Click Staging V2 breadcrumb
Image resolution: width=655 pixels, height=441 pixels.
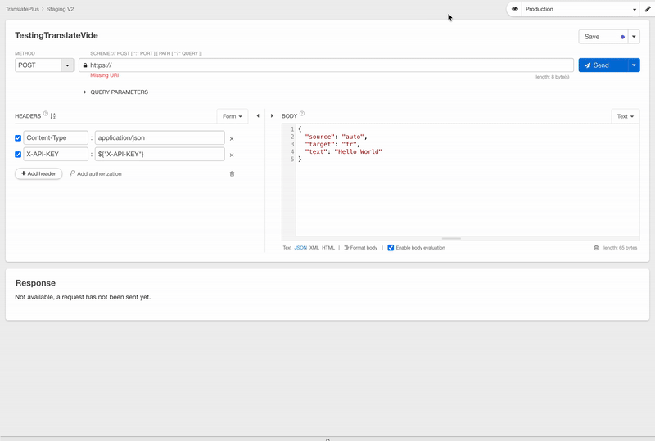coord(60,9)
